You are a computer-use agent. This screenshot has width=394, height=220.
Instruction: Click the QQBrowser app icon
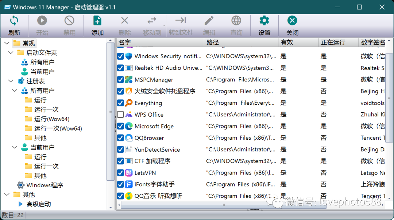129,138
